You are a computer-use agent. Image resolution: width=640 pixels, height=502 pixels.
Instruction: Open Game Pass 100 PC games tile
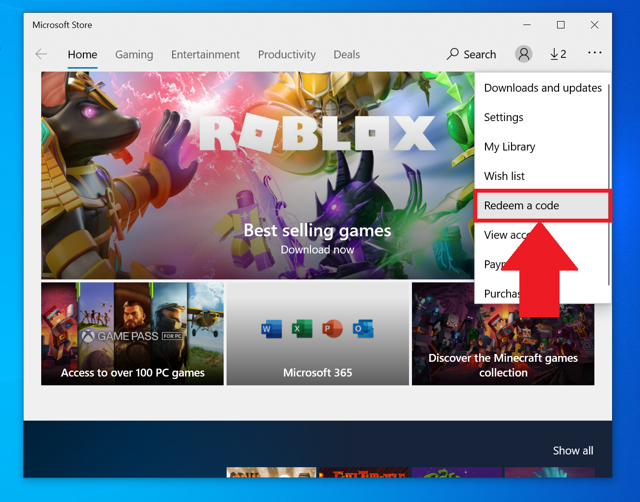coord(132,334)
